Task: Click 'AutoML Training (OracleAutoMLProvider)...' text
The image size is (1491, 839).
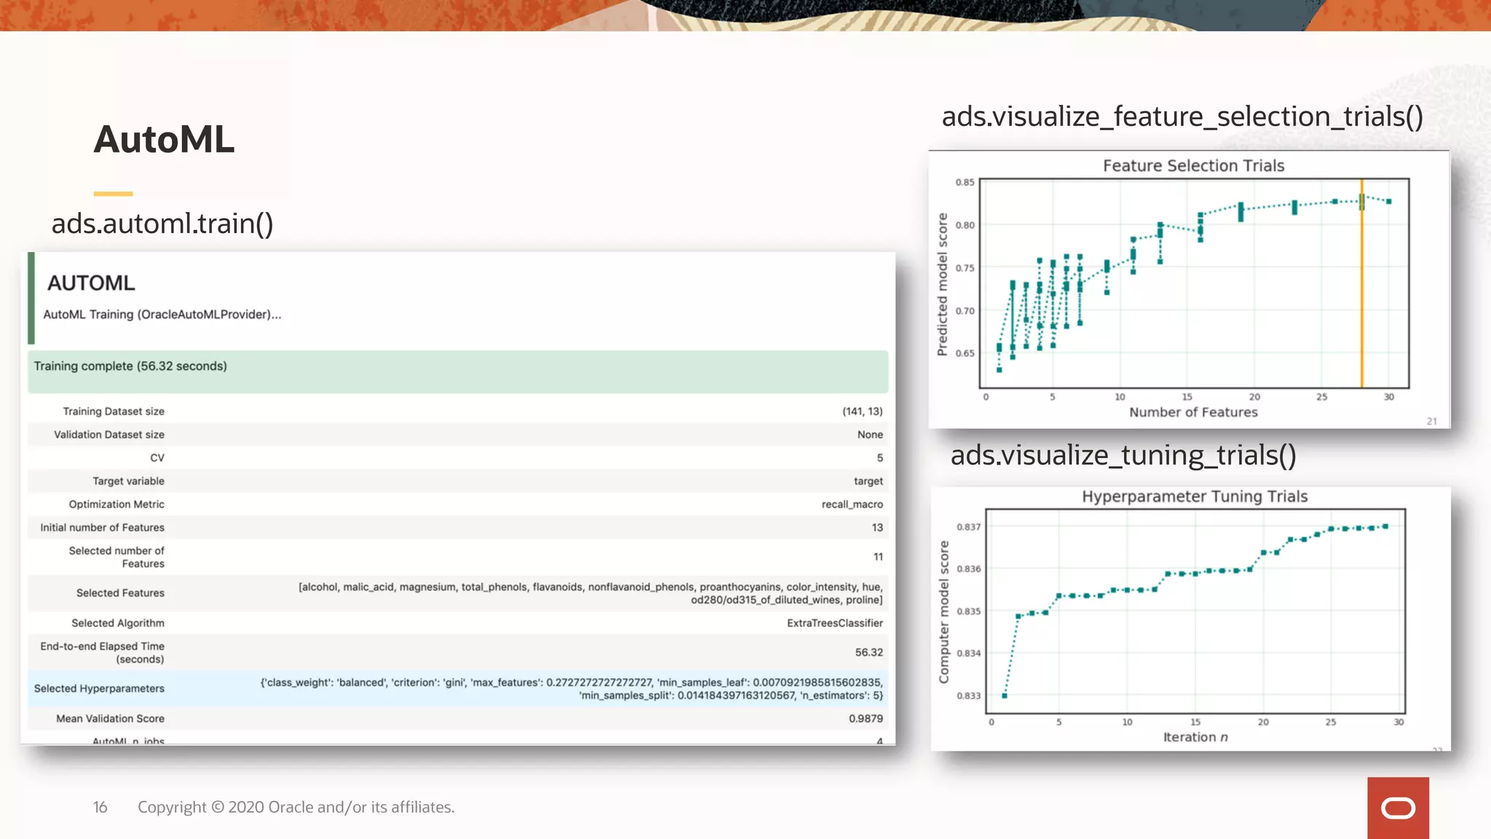Action: pyautogui.click(x=162, y=315)
